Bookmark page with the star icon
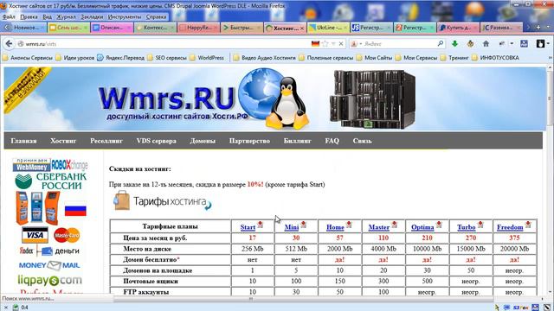The height and width of the screenshot is (311, 554). pos(325,44)
